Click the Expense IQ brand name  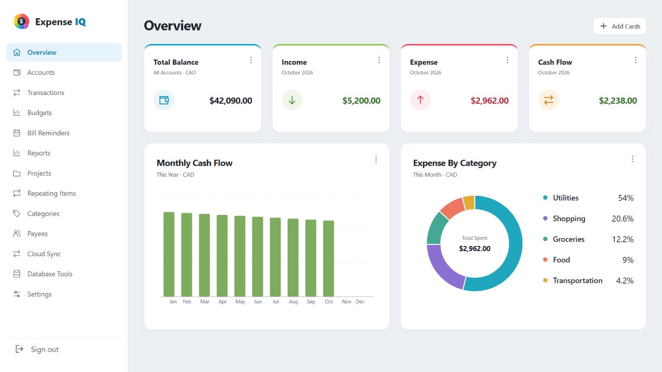[x=61, y=22]
